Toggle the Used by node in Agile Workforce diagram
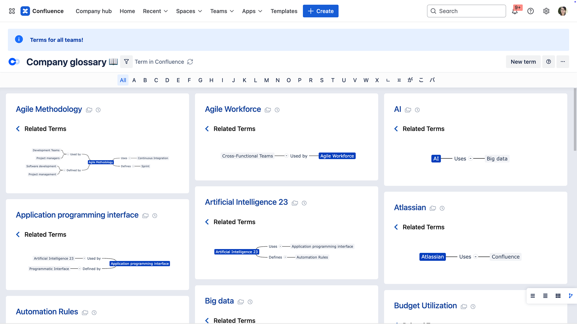The height and width of the screenshot is (324, 577). click(287, 156)
